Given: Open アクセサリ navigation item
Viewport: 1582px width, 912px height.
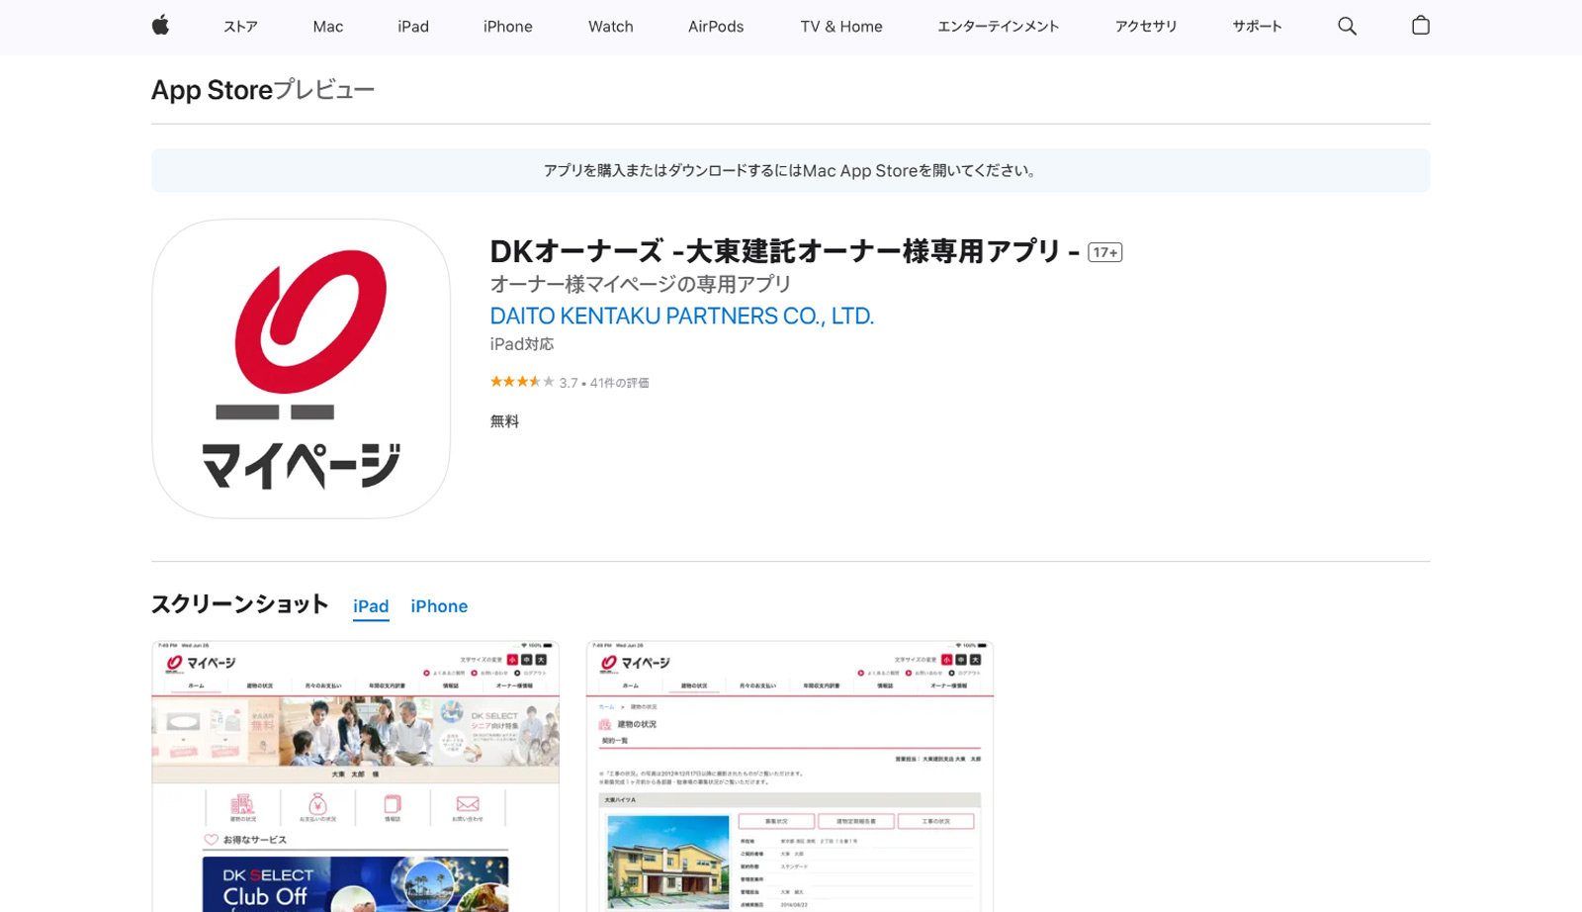Looking at the screenshot, I should click(1146, 27).
